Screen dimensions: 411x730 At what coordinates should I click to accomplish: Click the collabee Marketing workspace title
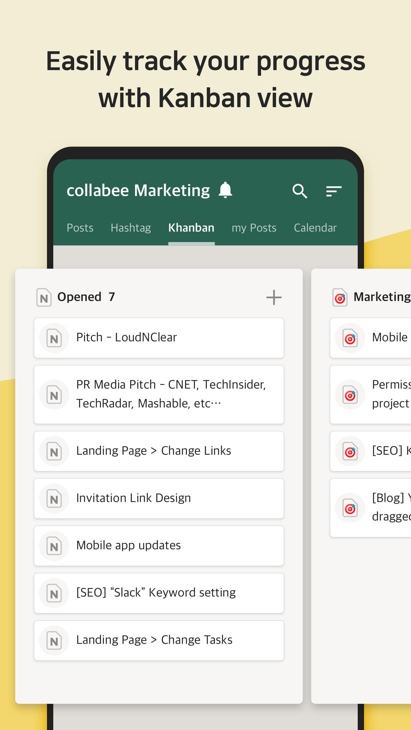point(138,191)
